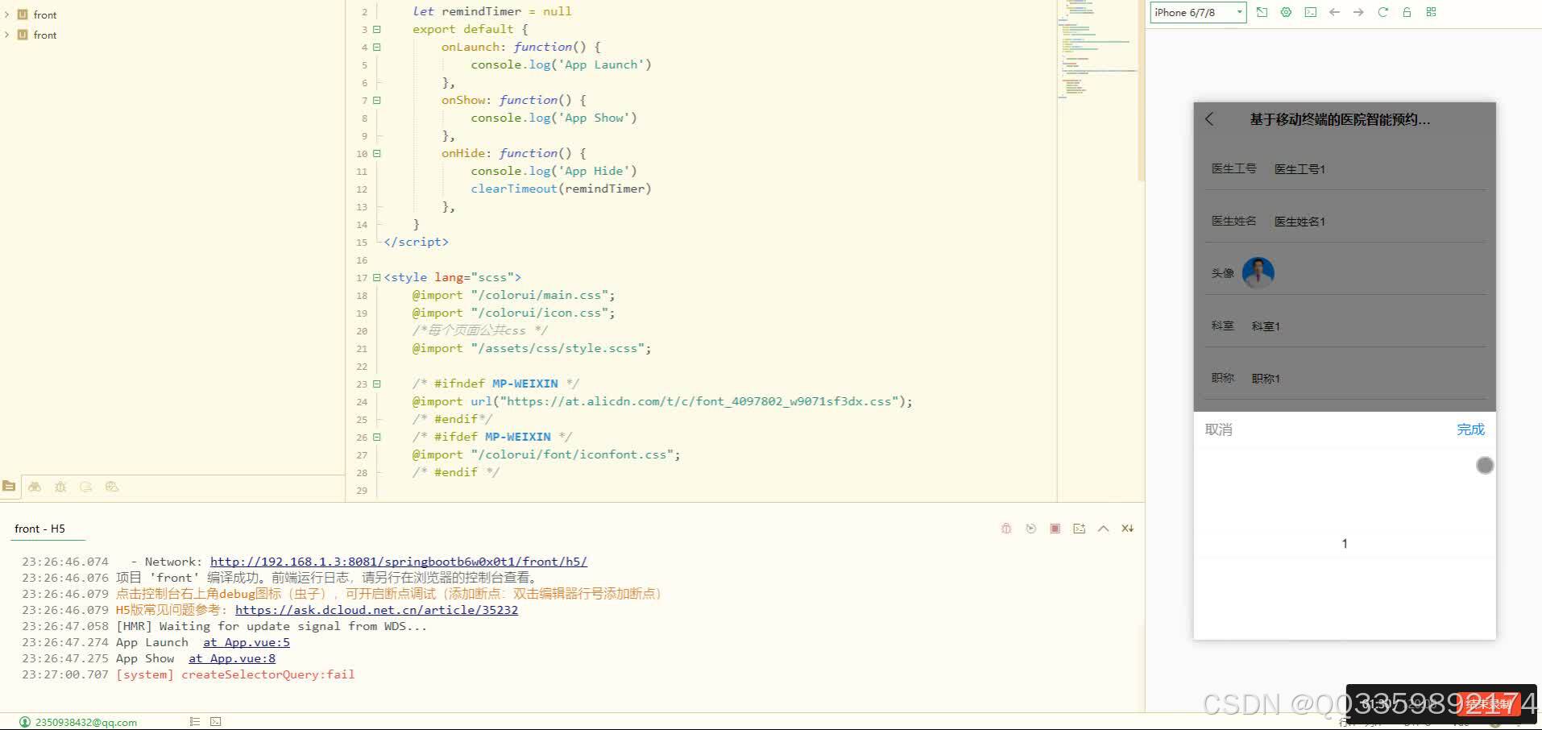This screenshot has width=1542, height=730.
Task: Click the 医生工号1 field value
Action: click(1300, 169)
